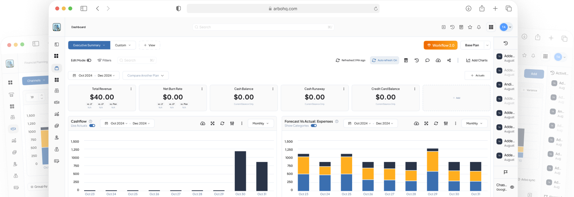Click the cloud download icon in dashboard toolbar
The height and width of the screenshot is (197, 574).
pyautogui.click(x=438, y=60)
